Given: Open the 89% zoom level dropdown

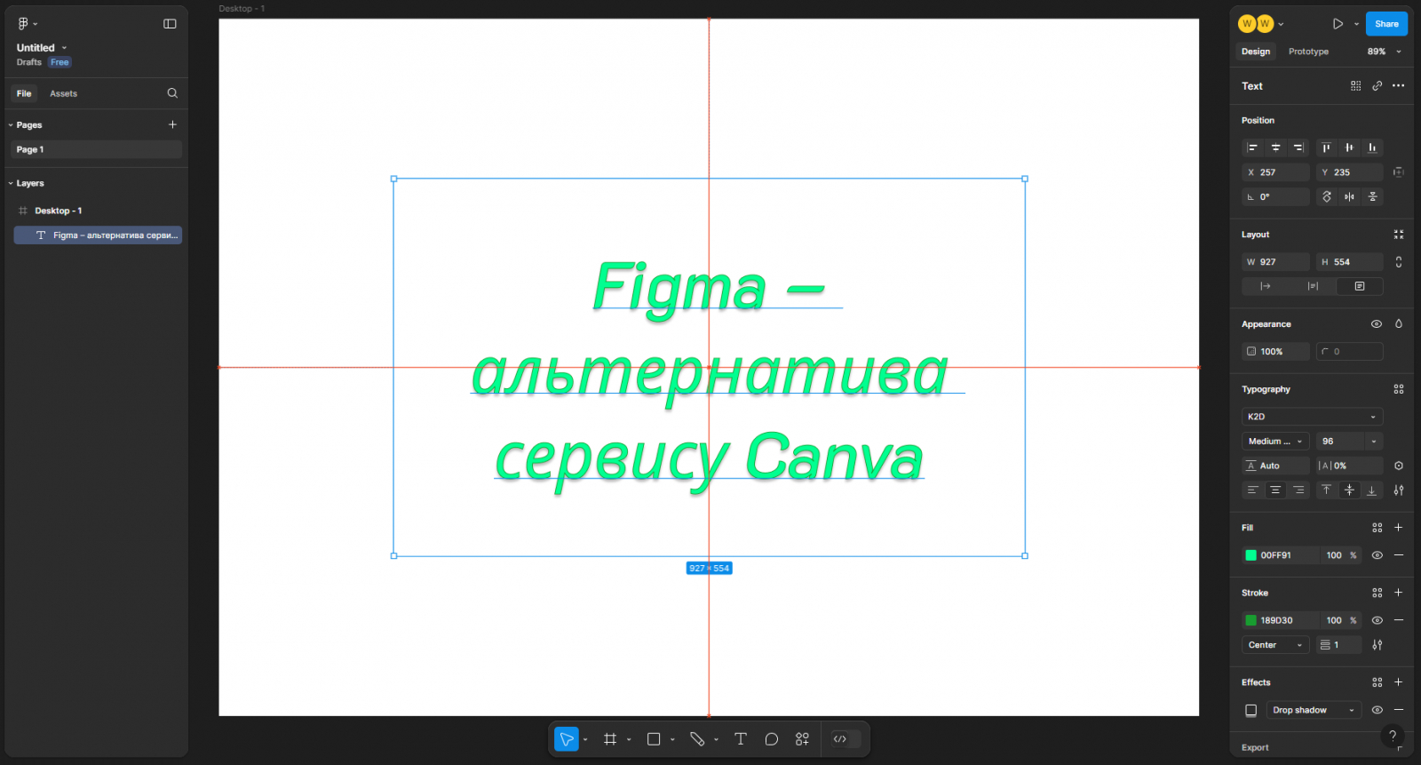Looking at the screenshot, I should click(1384, 52).
